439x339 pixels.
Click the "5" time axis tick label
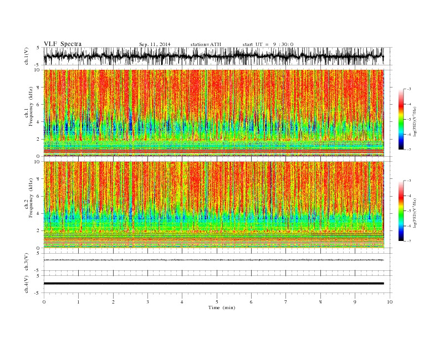tap(217, 302)
